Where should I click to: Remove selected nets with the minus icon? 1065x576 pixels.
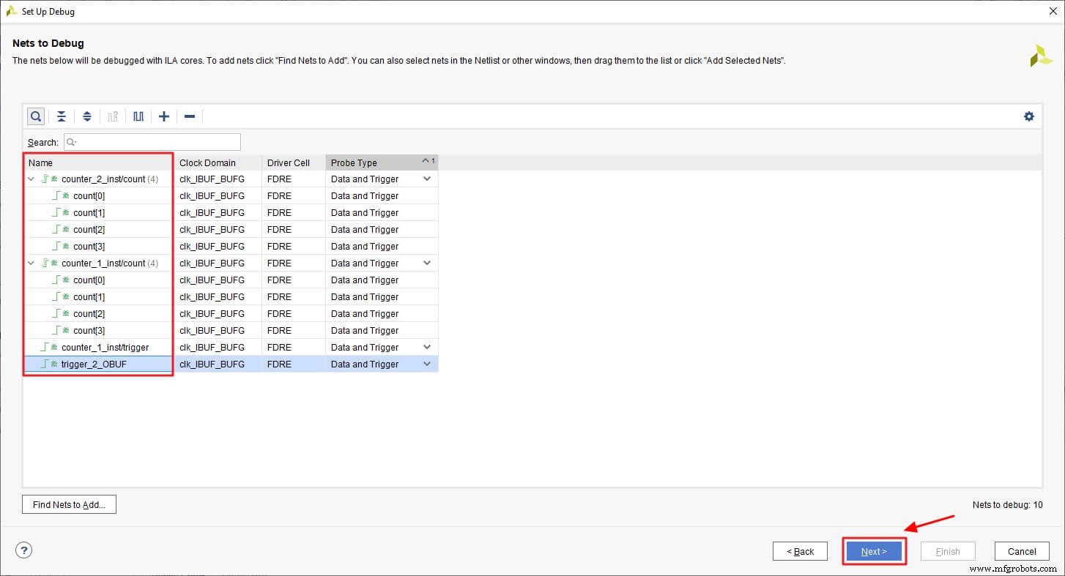189,116
